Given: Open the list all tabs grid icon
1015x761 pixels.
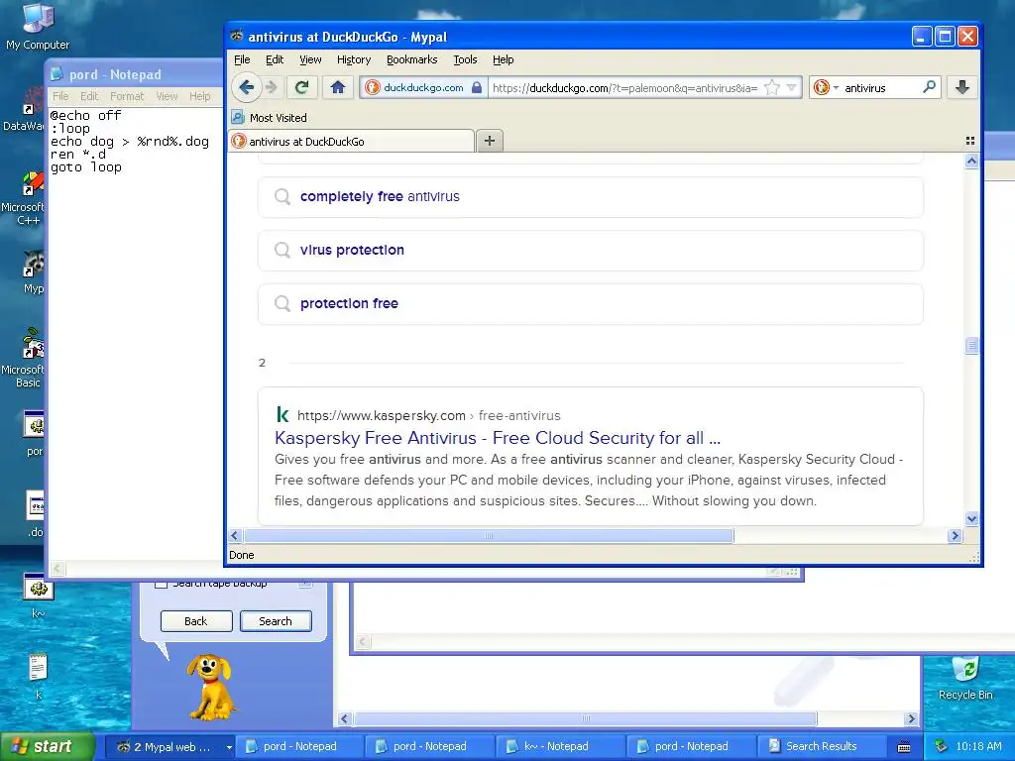Looking at the screenshot, I should point(969,141).
